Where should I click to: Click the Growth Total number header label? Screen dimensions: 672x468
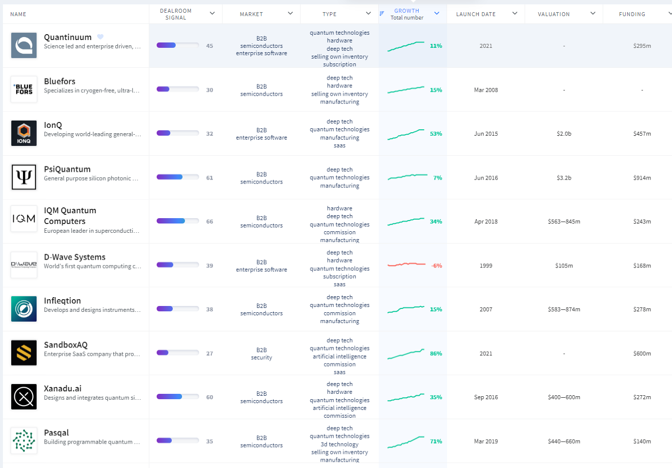[x=407, y=14]
